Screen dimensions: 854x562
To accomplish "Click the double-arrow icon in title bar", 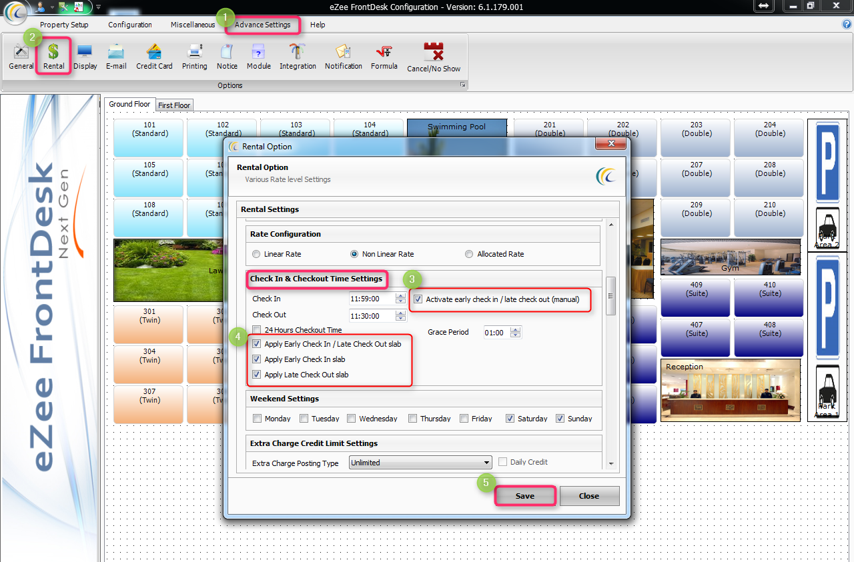I will (x=764, y=6).
